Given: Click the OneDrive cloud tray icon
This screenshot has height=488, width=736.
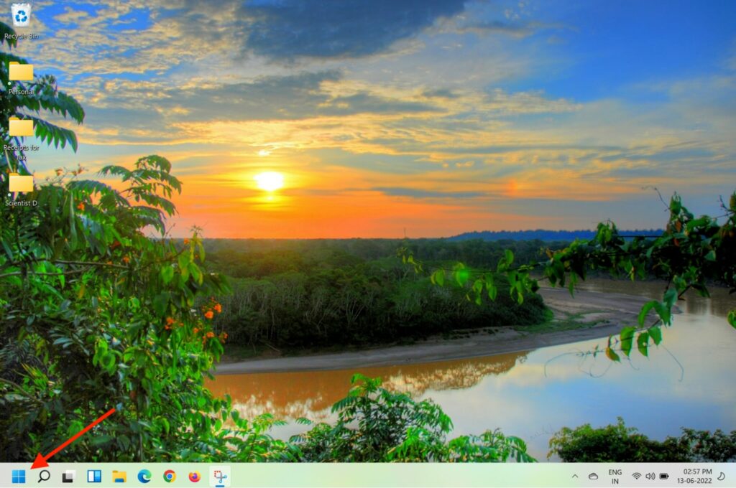Looking at the screenshot, I should click(593, 476).
